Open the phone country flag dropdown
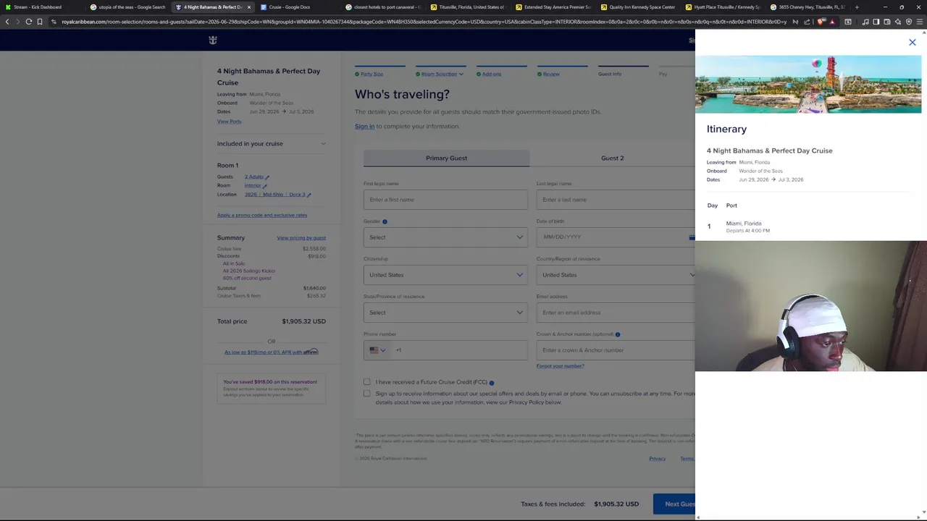The width and height of the screenshot is (927, 521). (x=377, y=350)
